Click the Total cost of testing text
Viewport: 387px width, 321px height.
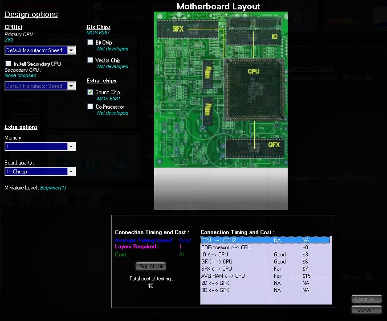pyautogui.click(x=151, y=279)
